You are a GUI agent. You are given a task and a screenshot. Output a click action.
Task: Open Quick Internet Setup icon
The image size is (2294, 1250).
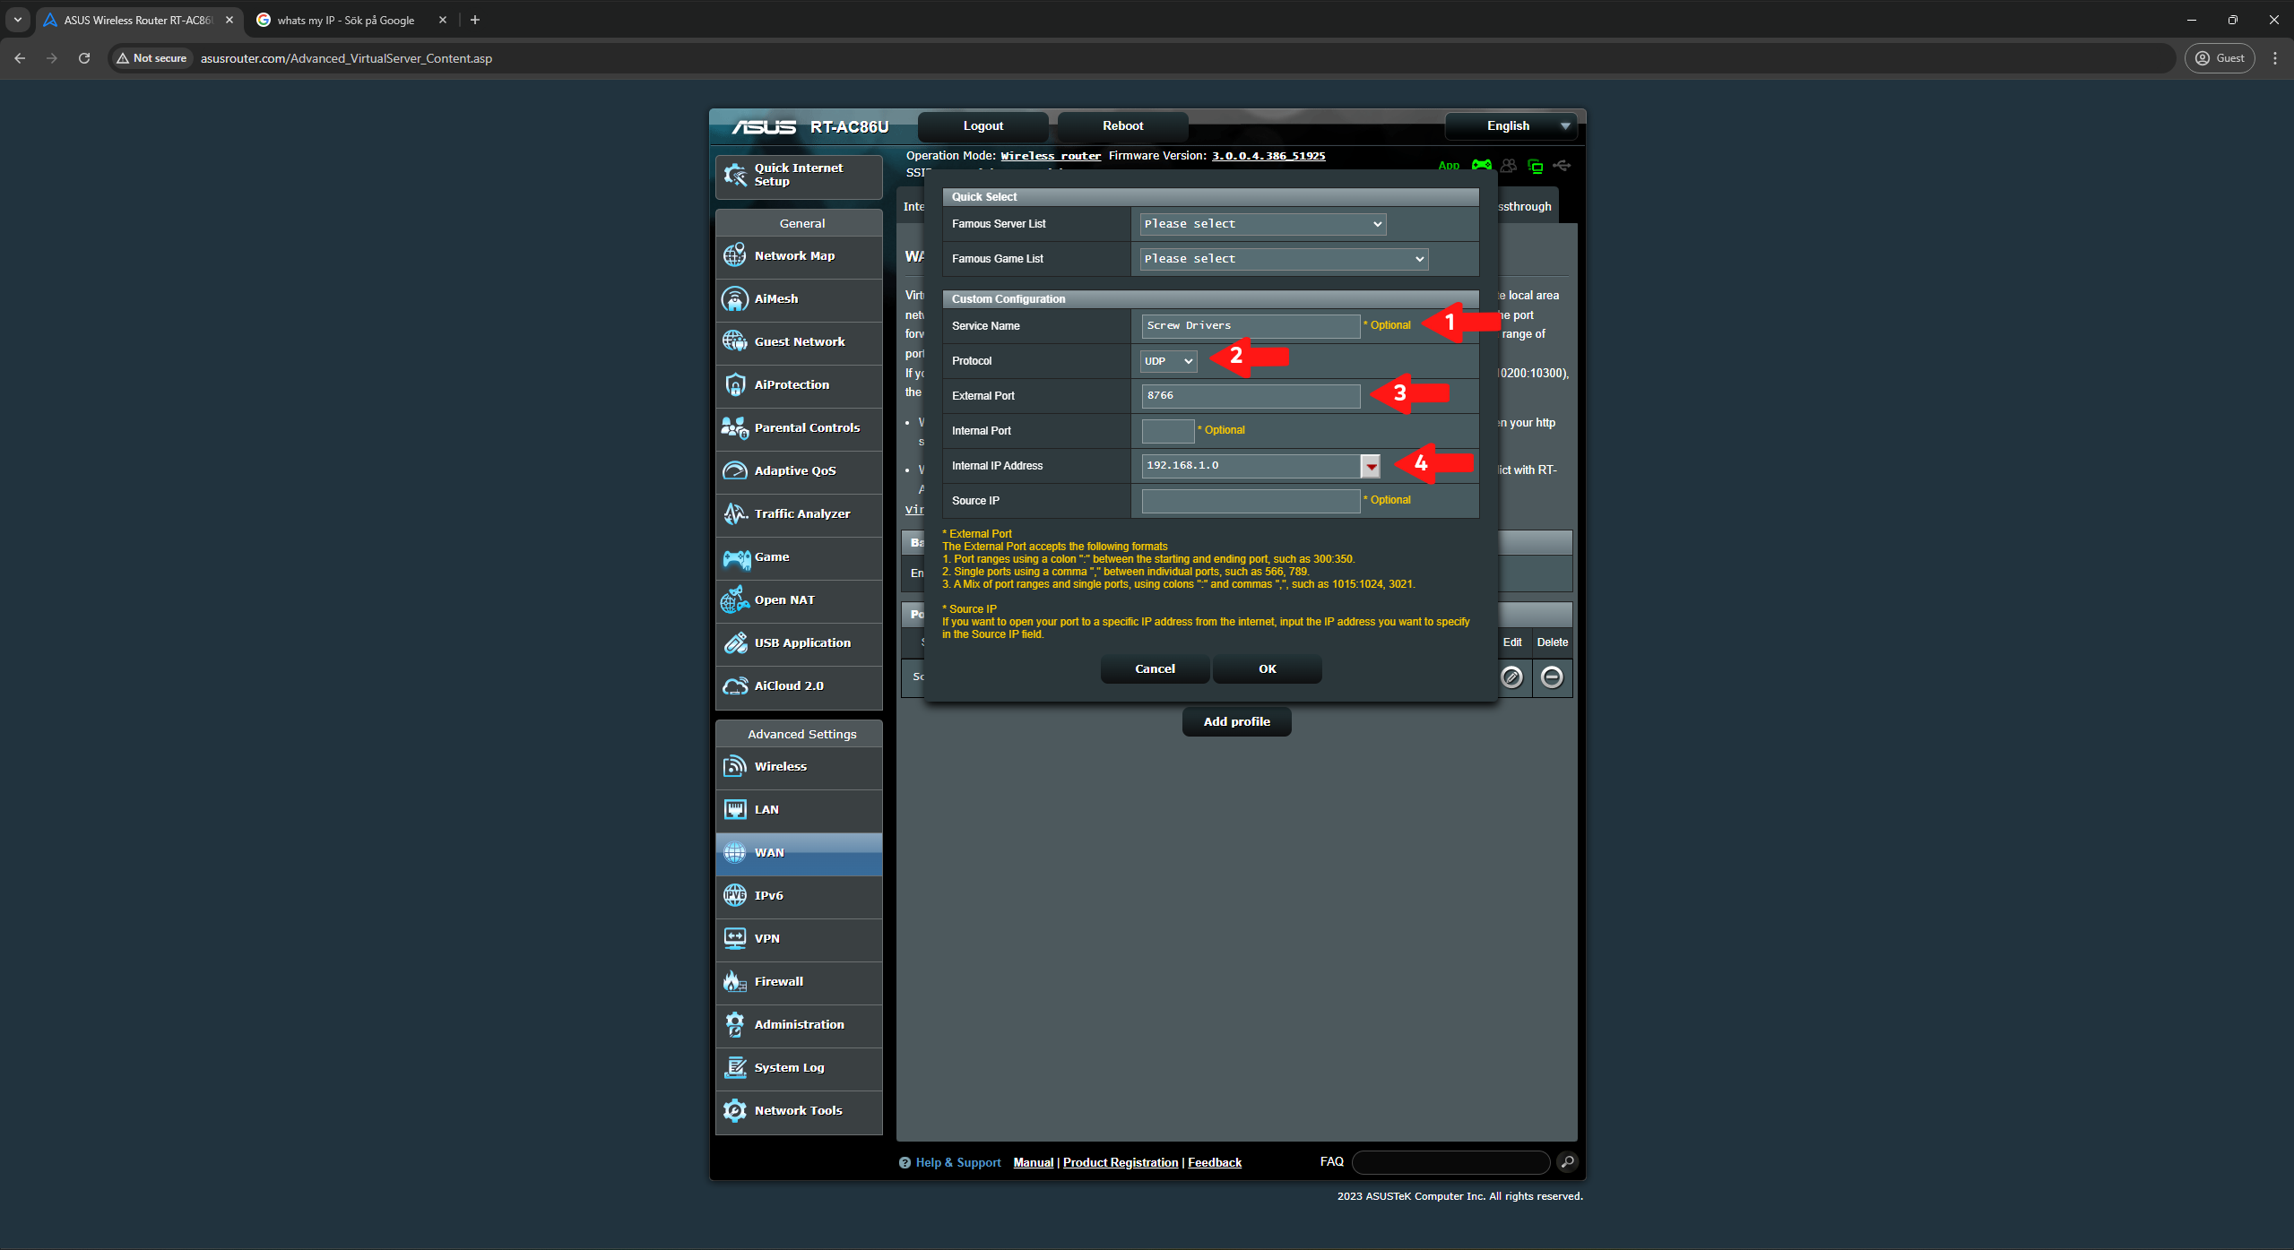tap(735, 175)
